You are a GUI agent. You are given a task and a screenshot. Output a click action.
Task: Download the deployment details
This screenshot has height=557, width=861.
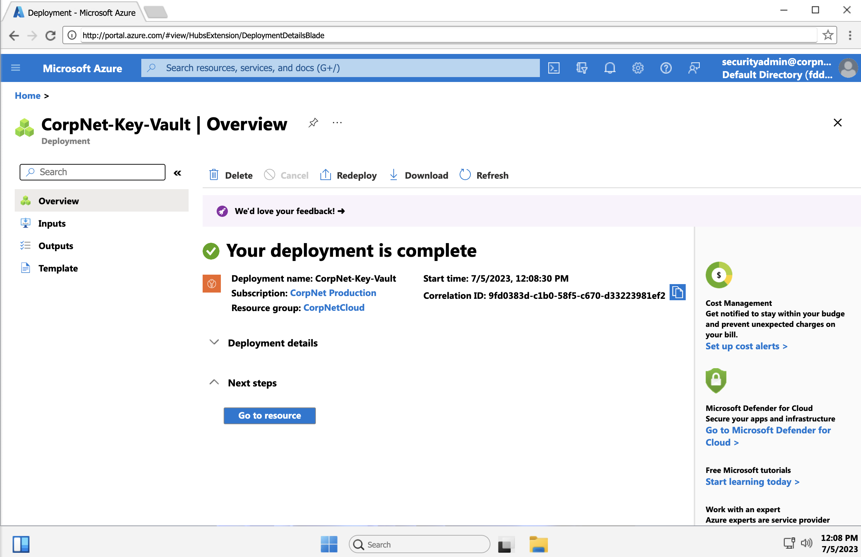[418, 175]
